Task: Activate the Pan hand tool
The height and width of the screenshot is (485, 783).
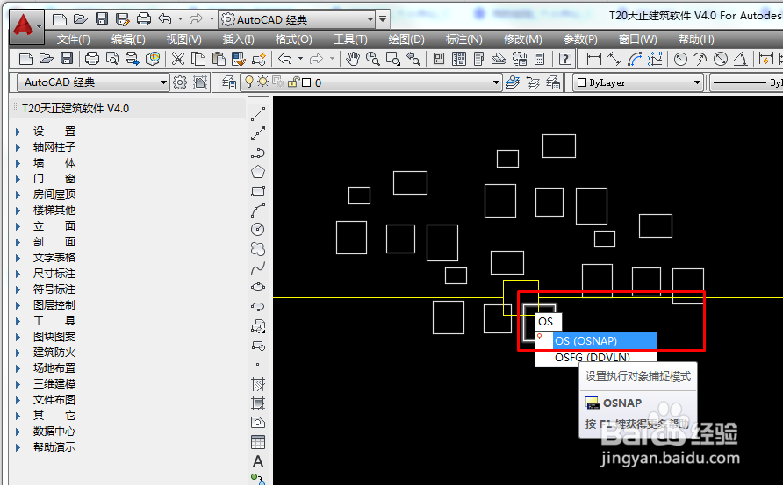Action: (353, 59)
